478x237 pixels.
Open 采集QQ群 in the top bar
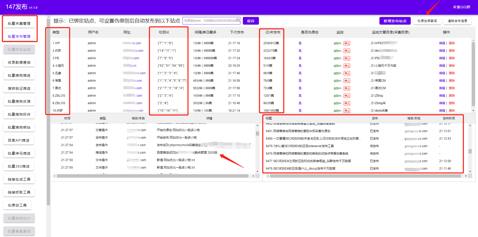[461, 7]
